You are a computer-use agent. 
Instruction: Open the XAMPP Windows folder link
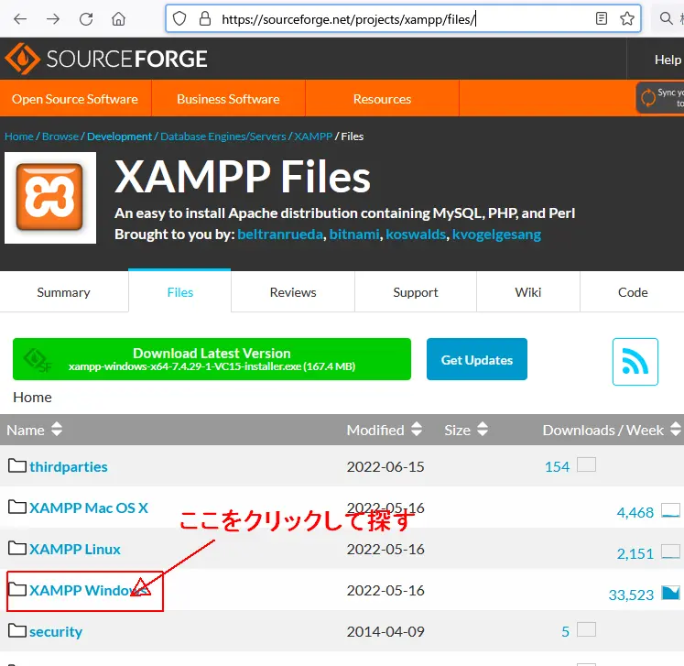tap(89, 590)
